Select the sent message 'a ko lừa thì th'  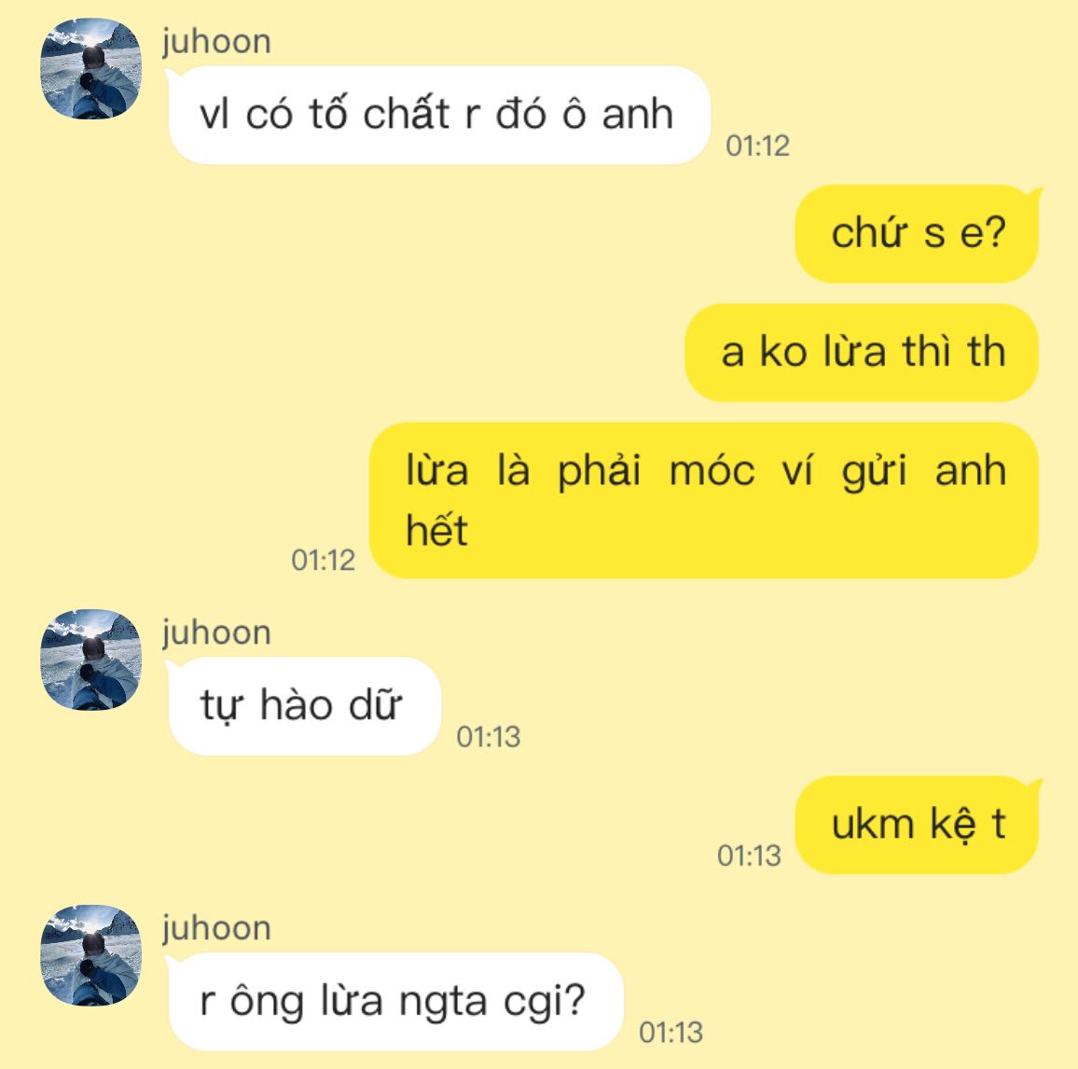pos(862,353)
